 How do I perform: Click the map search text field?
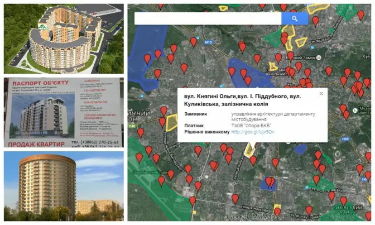click(x=208, y=18)
